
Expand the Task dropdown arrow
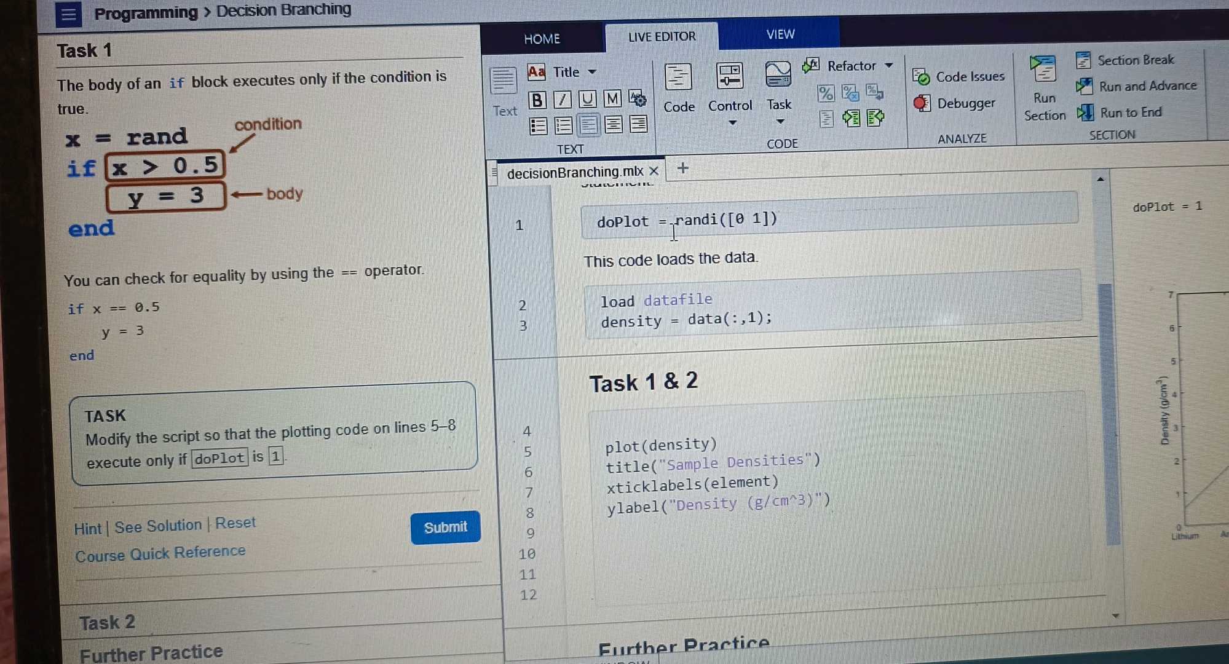click(780, 122)
